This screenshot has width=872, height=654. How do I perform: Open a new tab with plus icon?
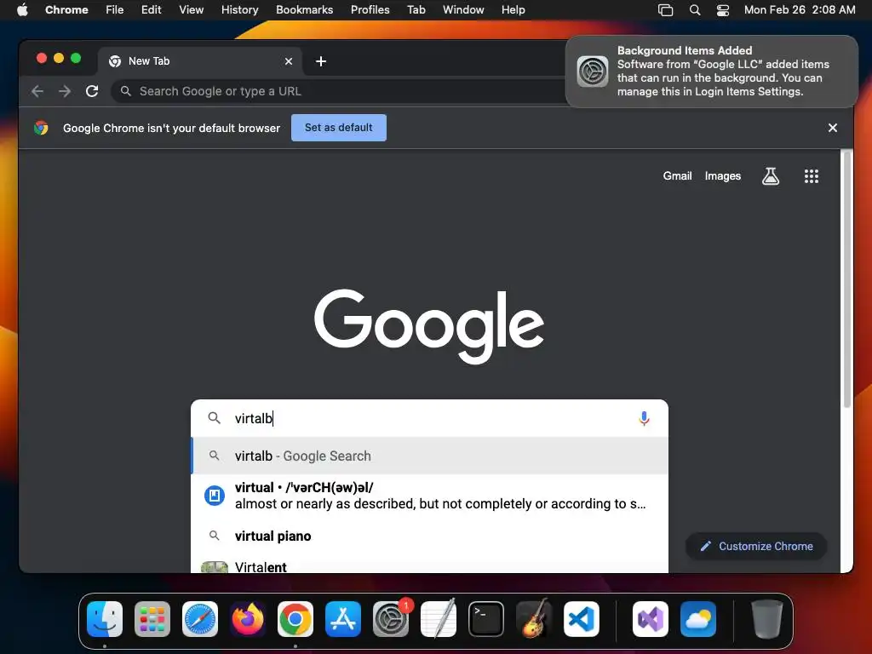pos(321,61)
